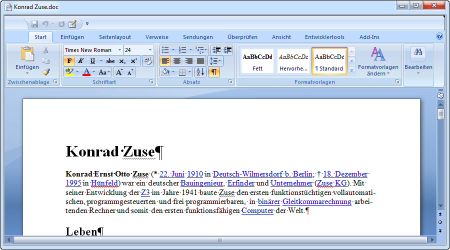Screen dimensions: 450x250
Task: Apply strikethrough formatting
Action: point(110,61)
